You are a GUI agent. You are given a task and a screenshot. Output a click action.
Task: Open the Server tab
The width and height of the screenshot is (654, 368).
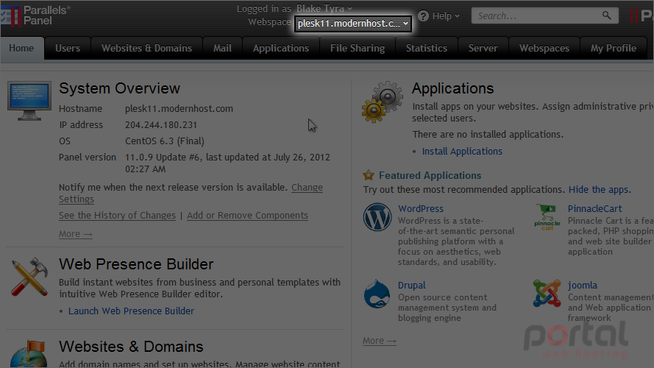483,48
